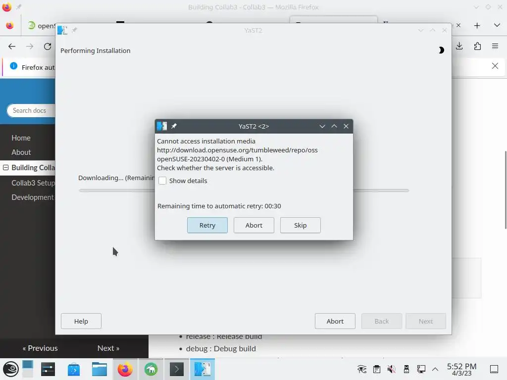The image size is (507, 380).
Task: Click the muted volume tray icon
Action: point(392,369)
